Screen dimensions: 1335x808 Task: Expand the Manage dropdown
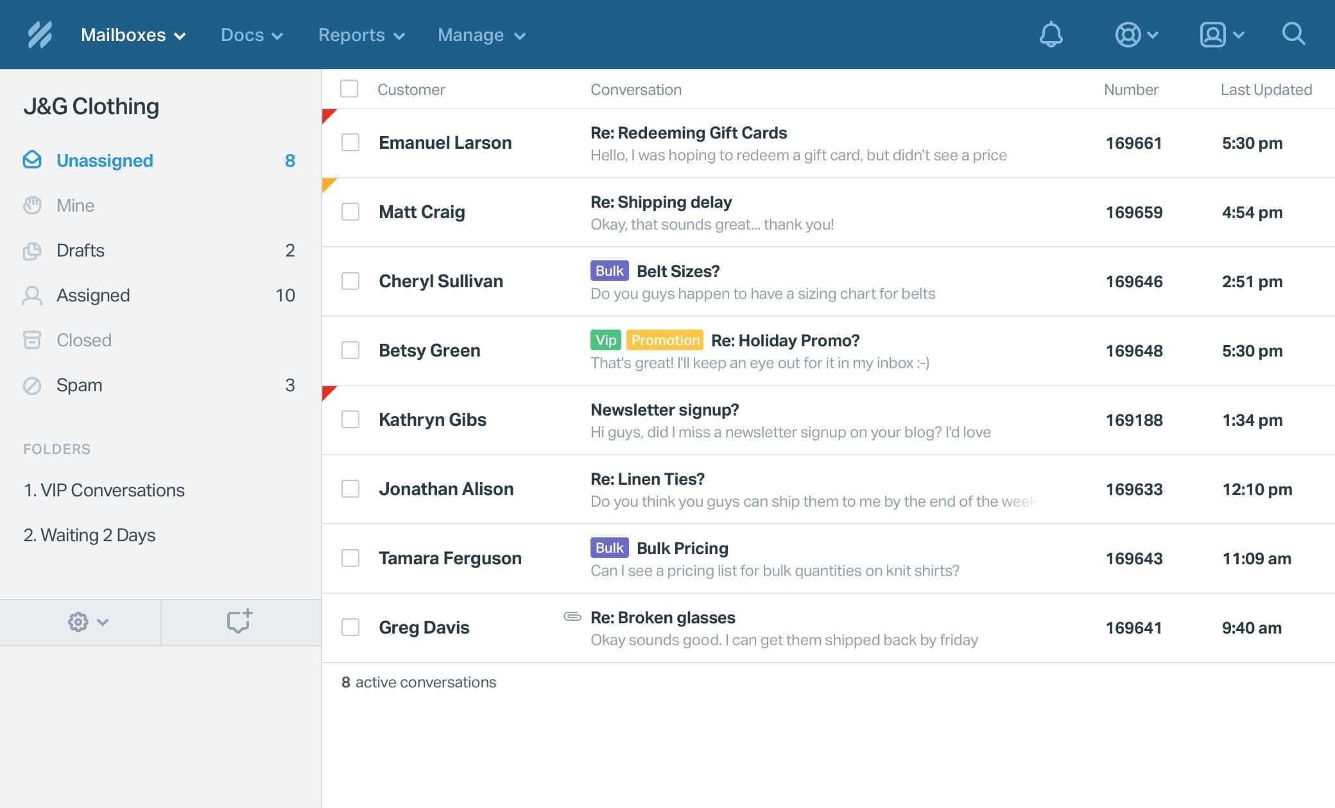click(482, 35)
